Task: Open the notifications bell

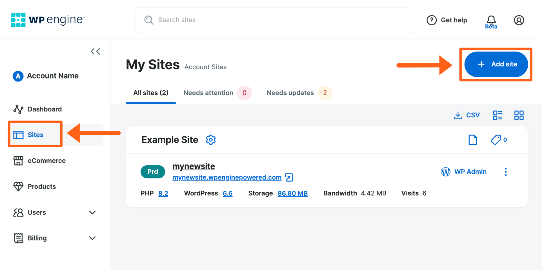Action: click(491, 20)
